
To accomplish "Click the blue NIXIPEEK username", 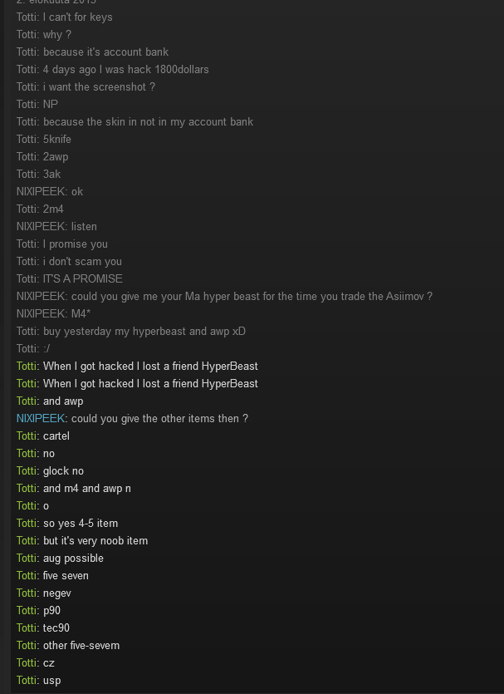I will click(x=40, y=418).
